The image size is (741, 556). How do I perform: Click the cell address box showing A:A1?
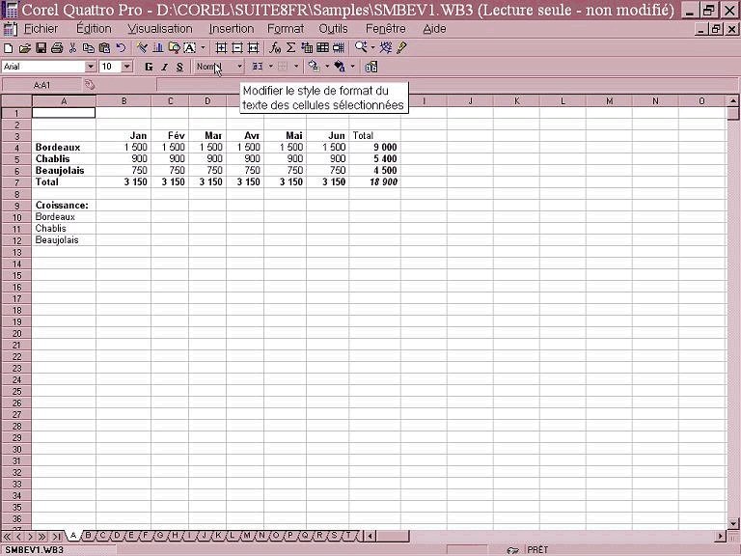click(41, 85)
